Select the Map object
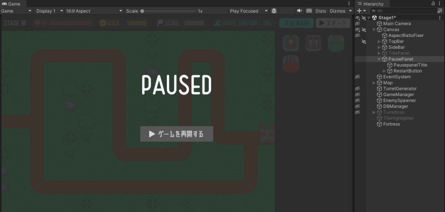Viewport: 445px width, 212px height. pyautogui.click(x=388, y=83)
